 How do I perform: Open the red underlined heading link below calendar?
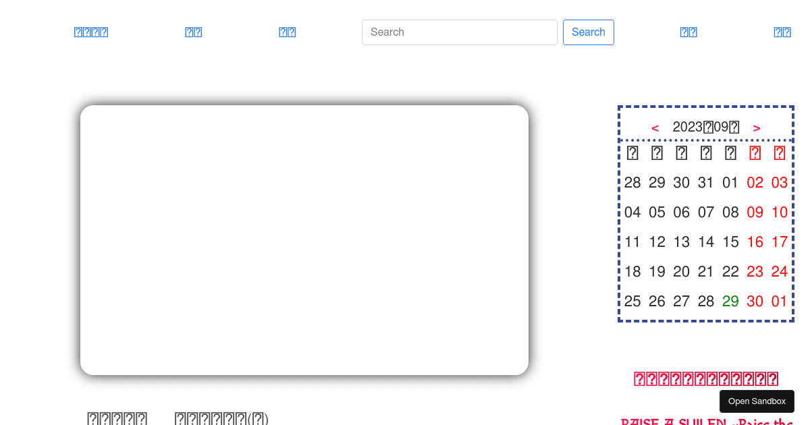[706, 379]
